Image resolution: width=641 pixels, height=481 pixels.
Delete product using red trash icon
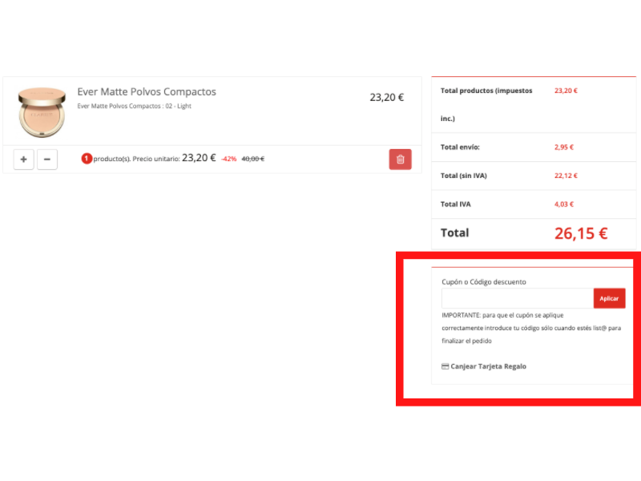[x=400, y=159]
